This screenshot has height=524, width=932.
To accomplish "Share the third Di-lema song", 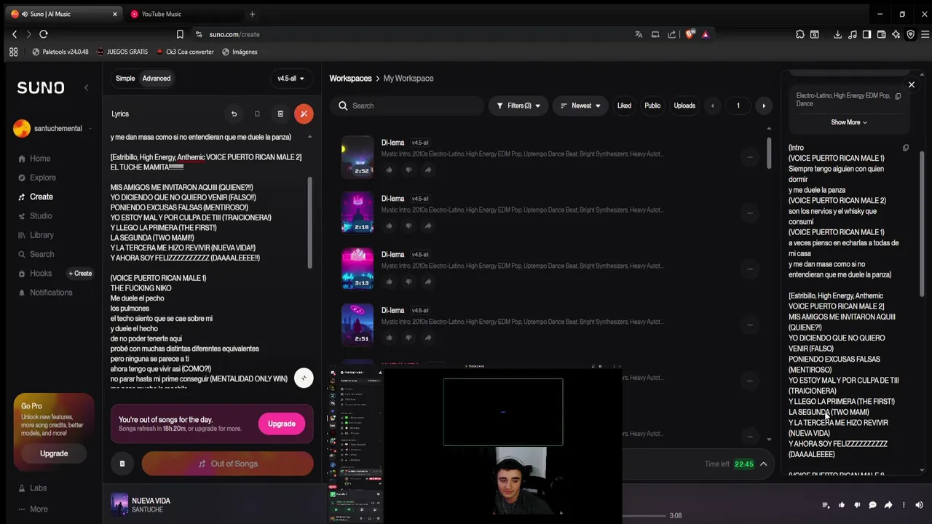I will pos(428,282).
